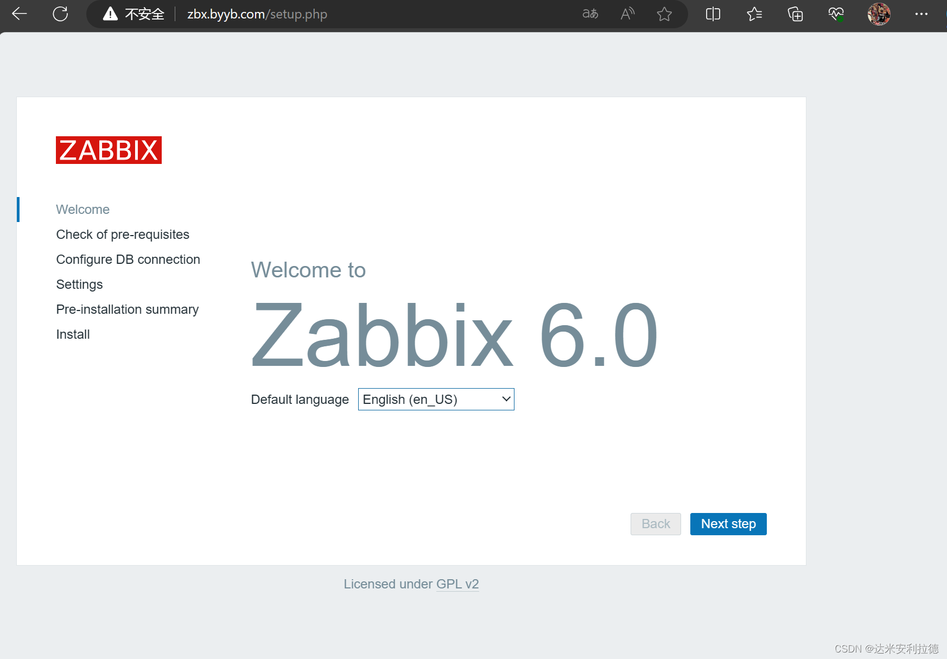
Task: Click the Default language label
Action: (300, 400)
